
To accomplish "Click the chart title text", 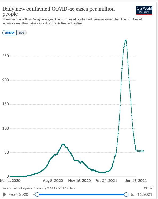I will point(58,11).
